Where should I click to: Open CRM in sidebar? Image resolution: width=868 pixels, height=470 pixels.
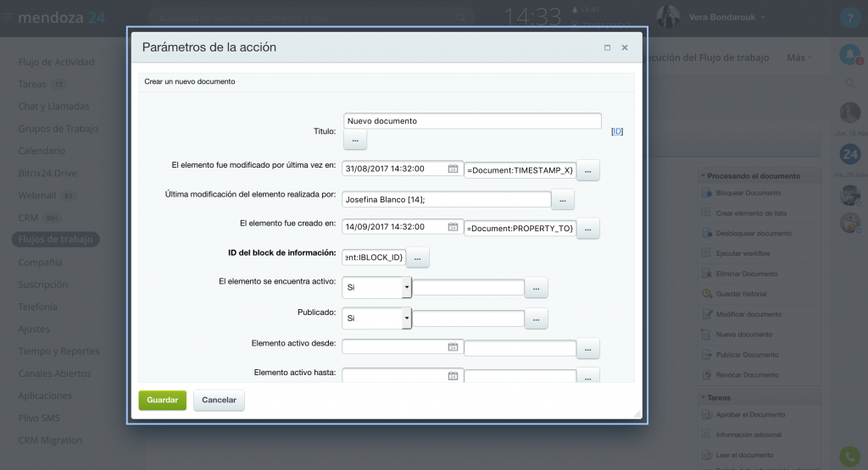pos(28,218)
